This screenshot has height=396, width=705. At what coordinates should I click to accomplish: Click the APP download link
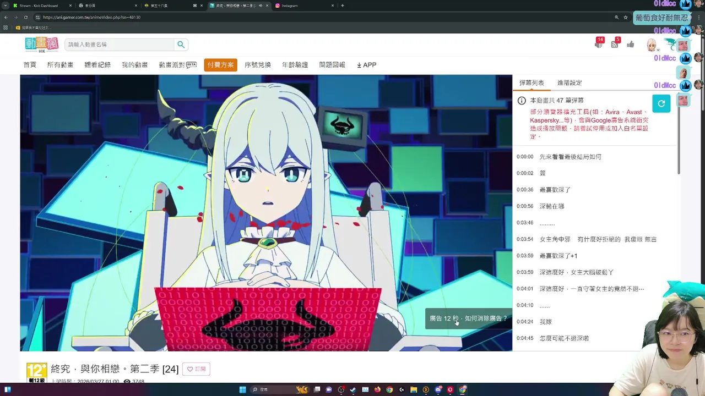click(366, 65)
